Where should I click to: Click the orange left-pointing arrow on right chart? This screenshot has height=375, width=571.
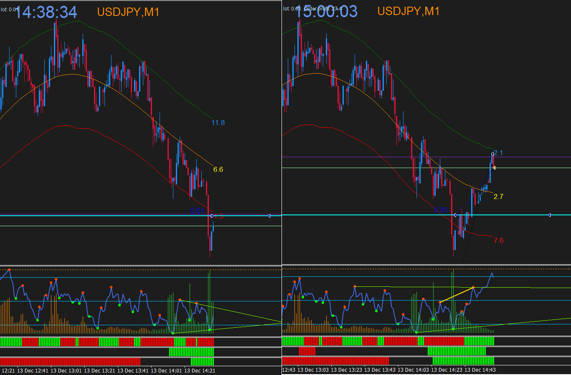pos(494,168)
